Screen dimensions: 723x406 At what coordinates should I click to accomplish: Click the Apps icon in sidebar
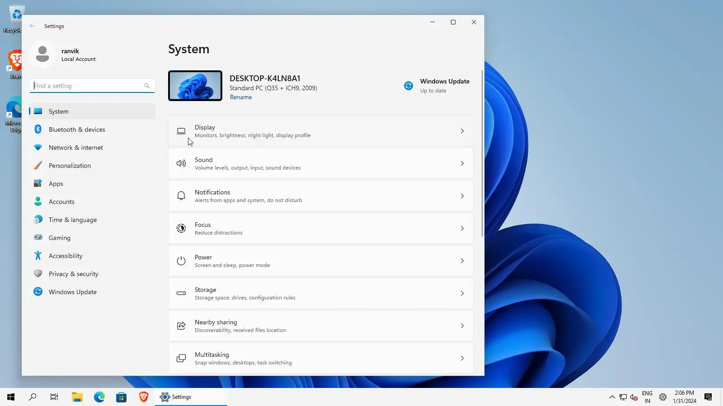(x=38, y=184)
